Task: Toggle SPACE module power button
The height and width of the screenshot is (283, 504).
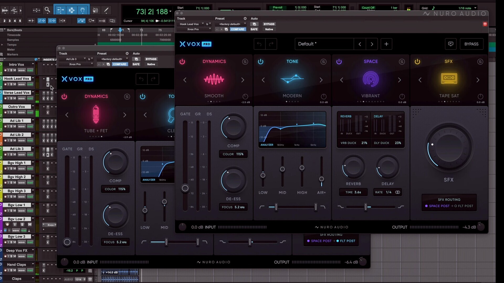Action: click(x=339, y=62)
